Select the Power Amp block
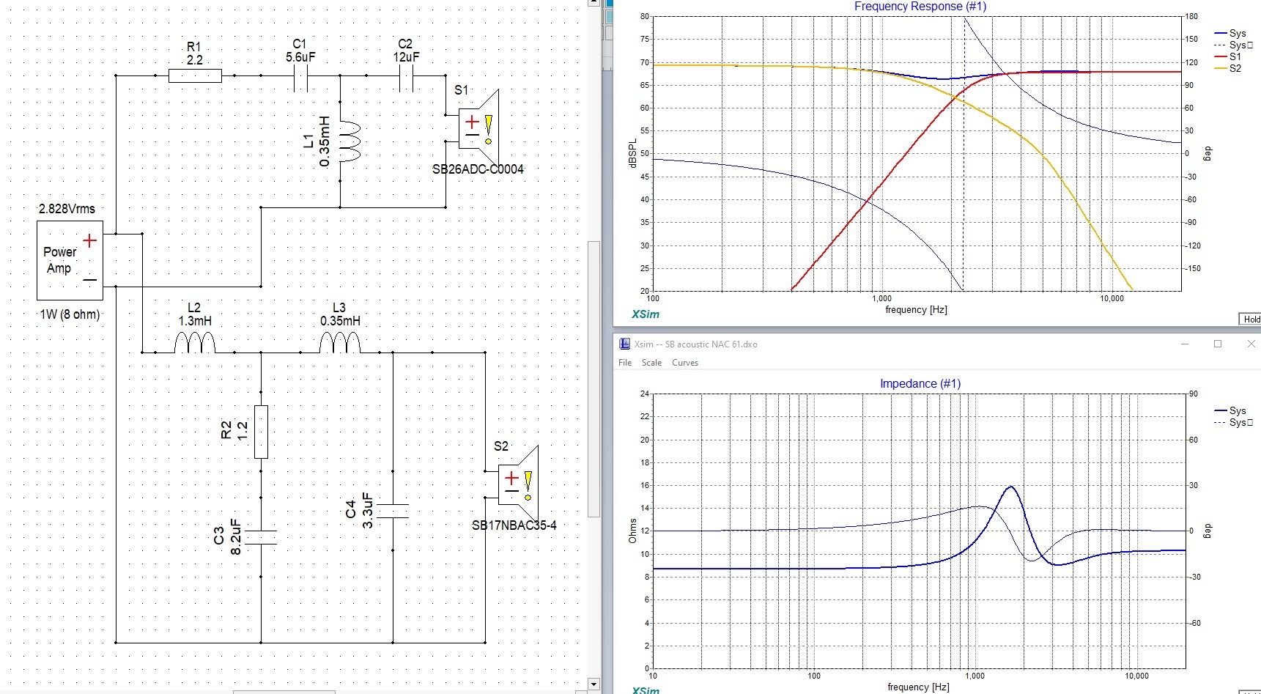Viewport: 1261px width, 694px height. (70, 260)
